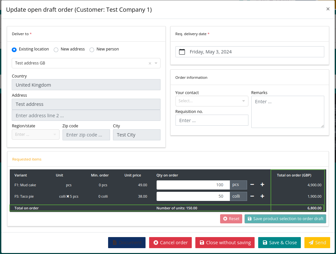Viewport: 336px width, 254px height.
Task: Decrease Mud cake quantity with the minus icon
Action: [x=252, y=185]
